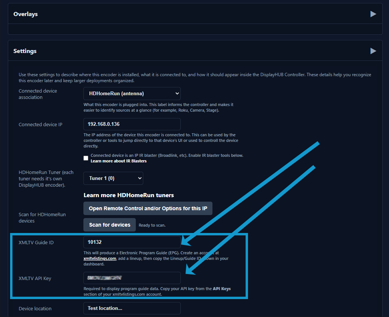The height and width of the screenshot is (317, 389).
Task: Focus the Connected device IP field
Action: coord(132,124)
